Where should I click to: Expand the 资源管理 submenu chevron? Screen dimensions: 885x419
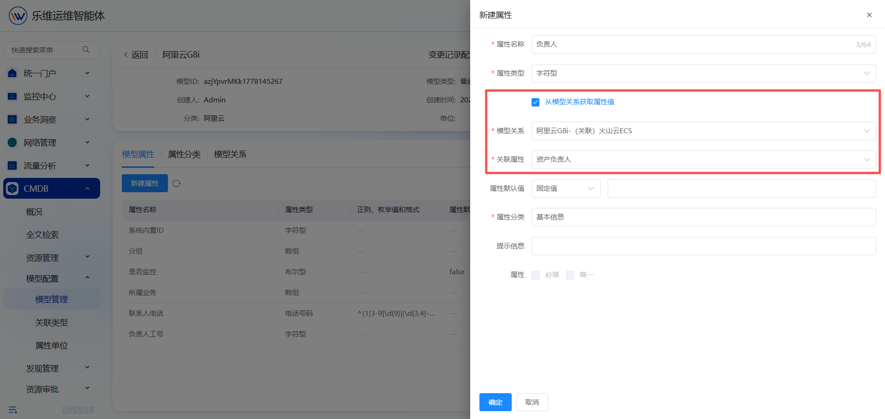pos(87,256)
